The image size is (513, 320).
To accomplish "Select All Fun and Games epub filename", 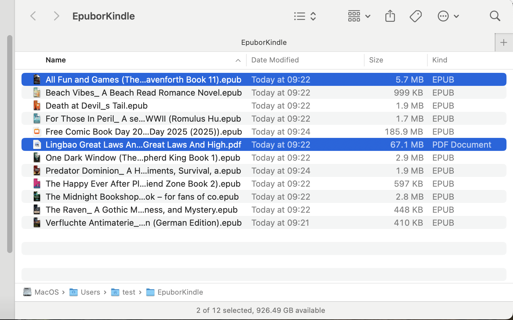I will [144, 80].
